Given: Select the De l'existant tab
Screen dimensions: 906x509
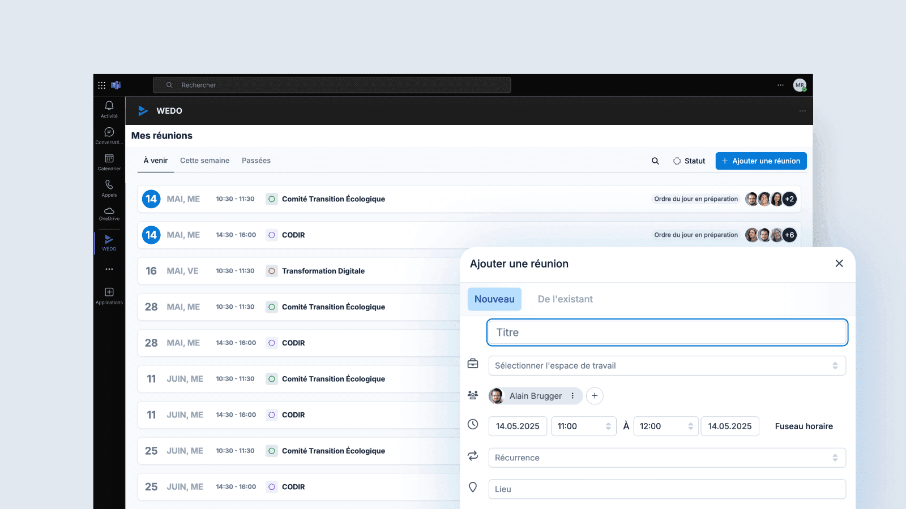Looking at the screenshot, I should click(x=565, y=299).
